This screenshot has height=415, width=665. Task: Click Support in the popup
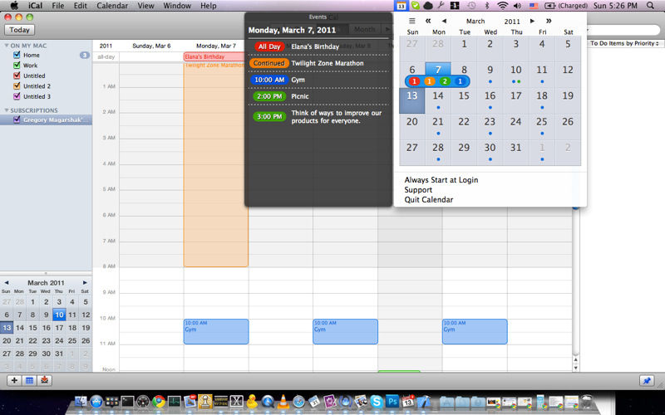pos(418,190)
